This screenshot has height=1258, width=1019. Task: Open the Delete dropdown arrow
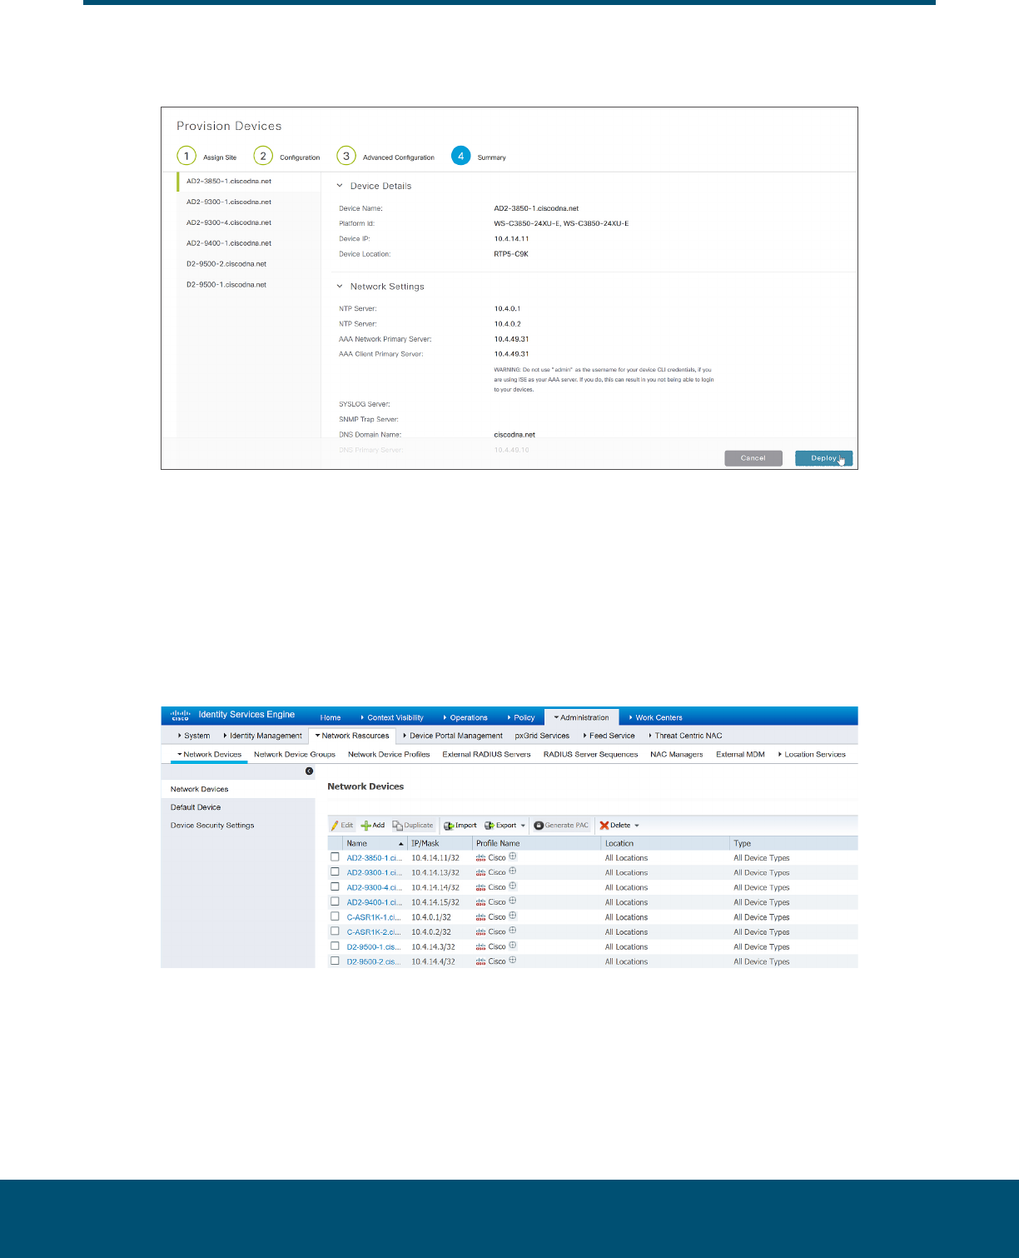(x=637, y=826)
